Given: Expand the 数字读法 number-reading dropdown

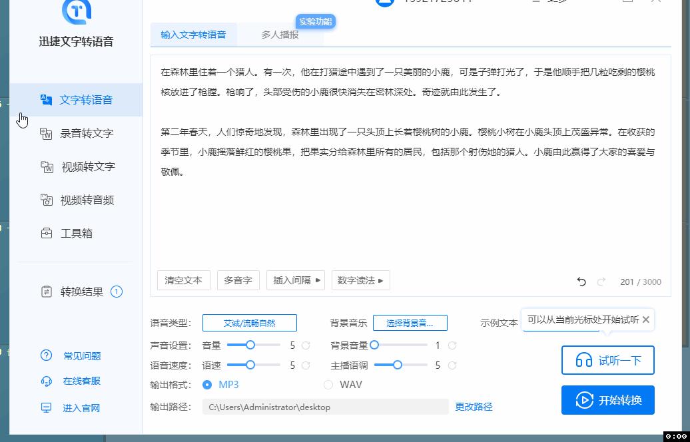Looking at the screenshot, I should 360,280.
